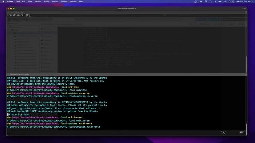Click the Bluetooth icon in menu bar

click(x=215, y=2)
